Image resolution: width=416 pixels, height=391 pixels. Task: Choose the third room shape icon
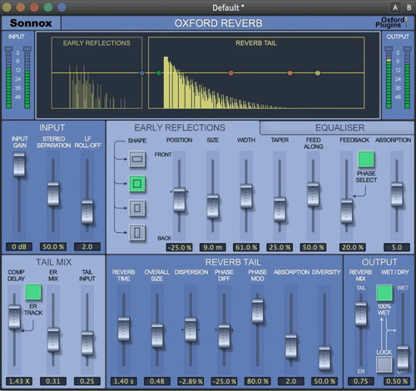tap(137, 208)
